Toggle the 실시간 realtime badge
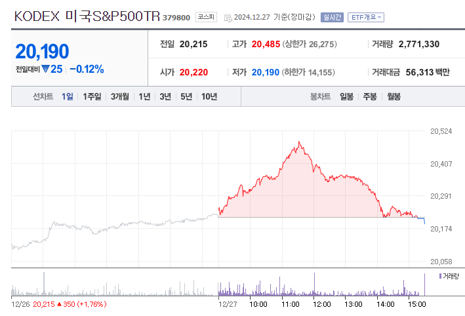Image resolution: width=465 pixels, height=316 pixels. [332, 18]
